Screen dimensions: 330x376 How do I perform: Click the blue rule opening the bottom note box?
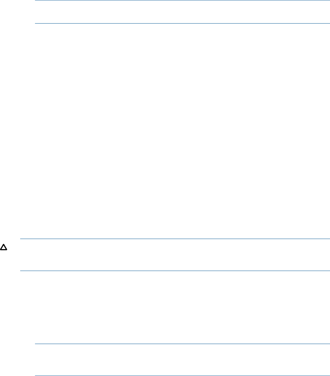[x=182, y=344]
